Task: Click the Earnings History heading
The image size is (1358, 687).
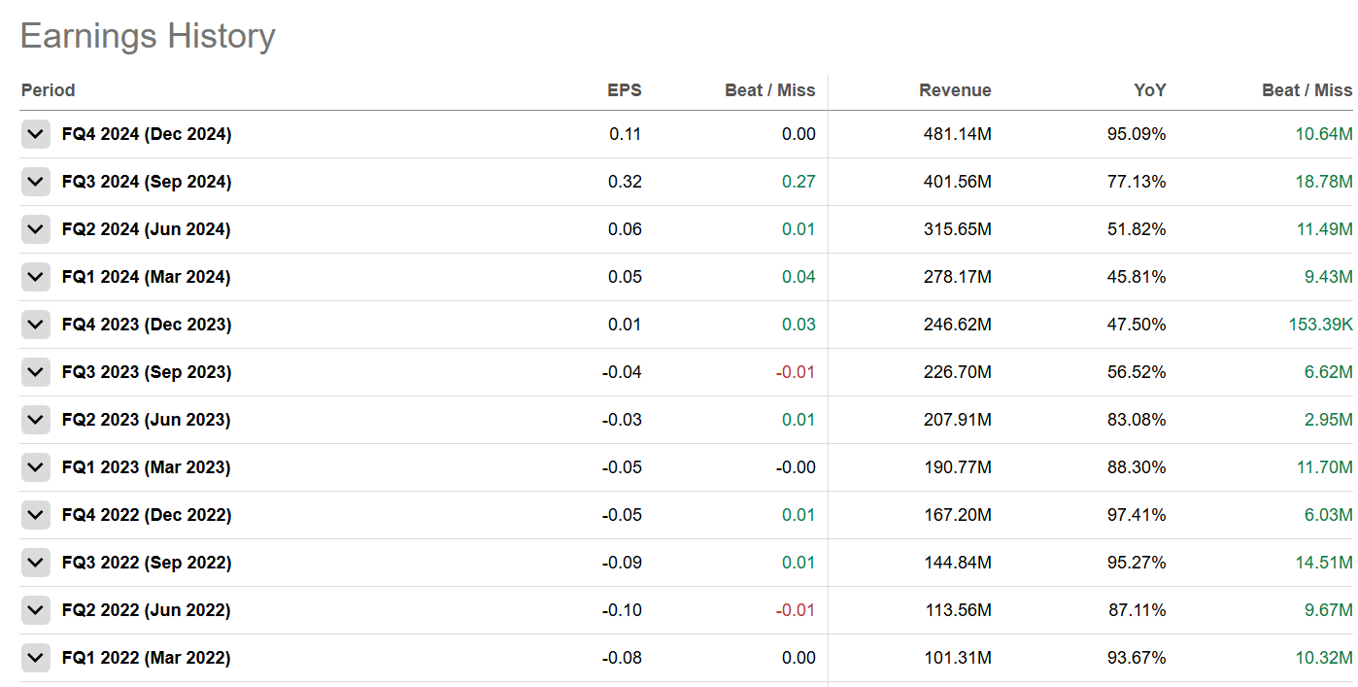Action: 148,36
